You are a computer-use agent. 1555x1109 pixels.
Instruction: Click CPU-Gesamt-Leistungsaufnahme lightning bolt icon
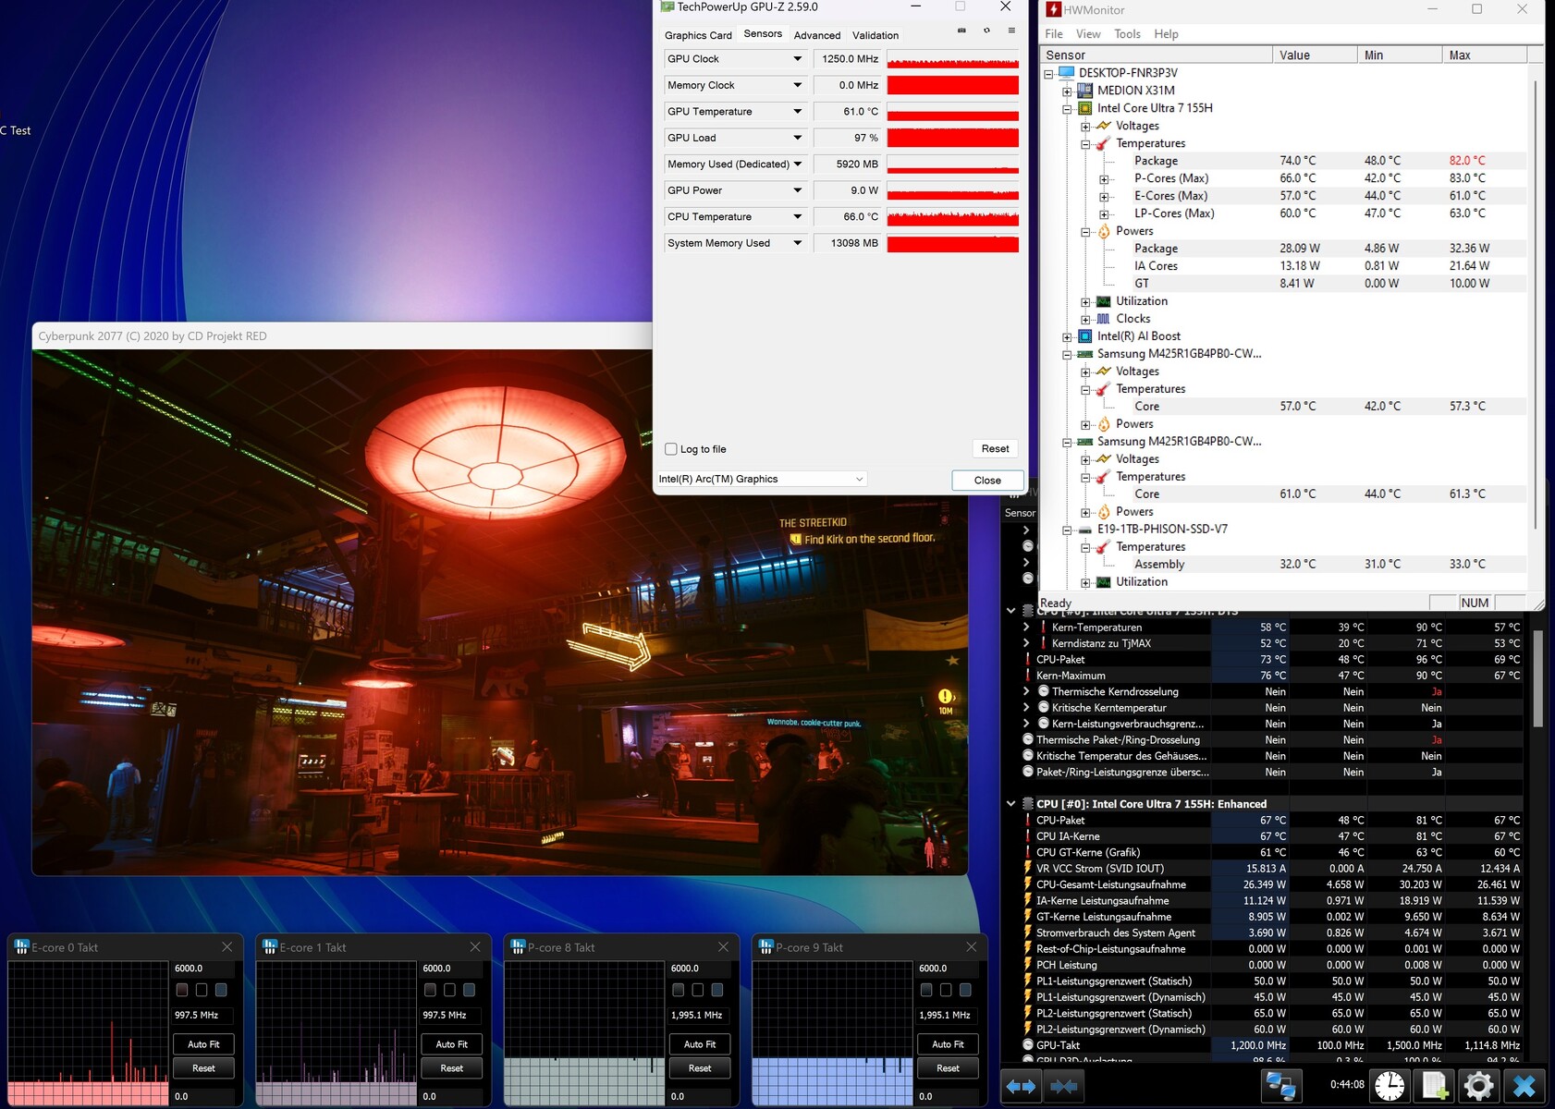click(1027, 884)
